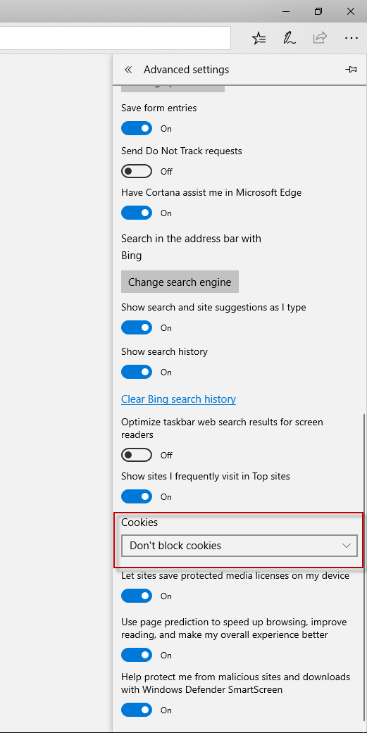Click the Change search engine button

click(180, 282)
